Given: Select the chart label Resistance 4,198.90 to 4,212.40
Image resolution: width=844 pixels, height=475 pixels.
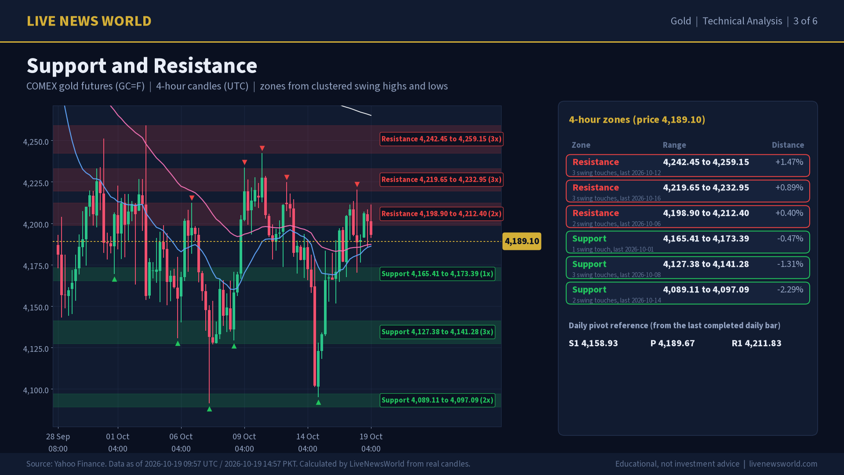Looking at the screenshot, I should 441,214.
